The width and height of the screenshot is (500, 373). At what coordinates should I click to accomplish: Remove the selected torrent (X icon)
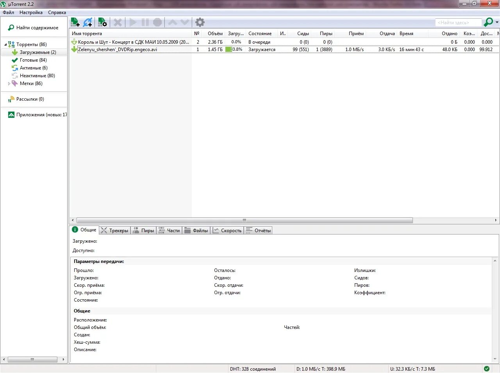click(118, 22)
